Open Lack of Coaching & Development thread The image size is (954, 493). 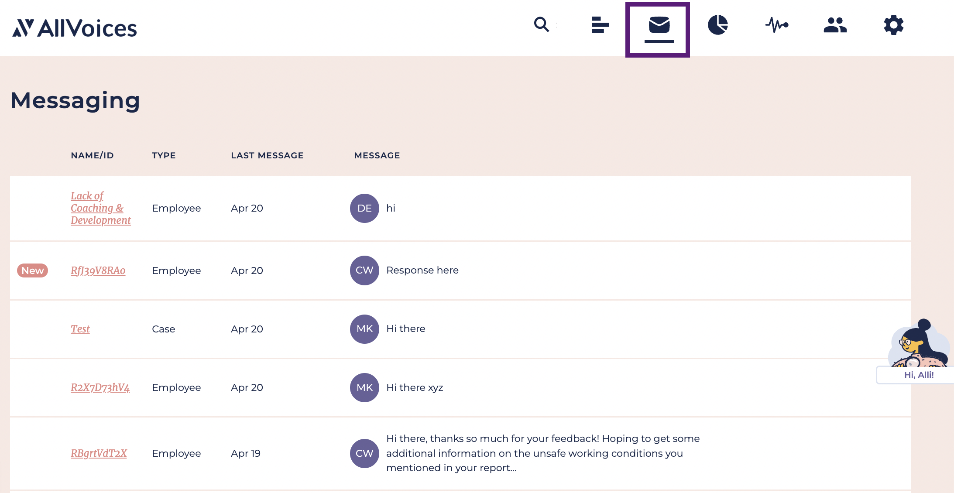click(100, 208)
